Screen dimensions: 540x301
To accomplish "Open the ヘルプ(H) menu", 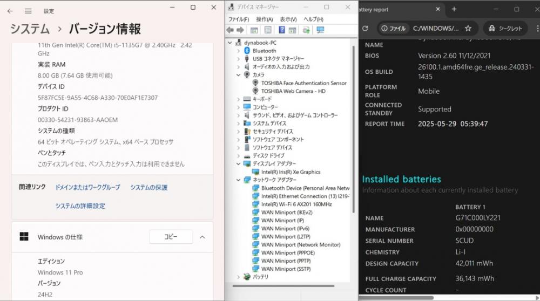I will pyautogui.click(x=313, y=19).
